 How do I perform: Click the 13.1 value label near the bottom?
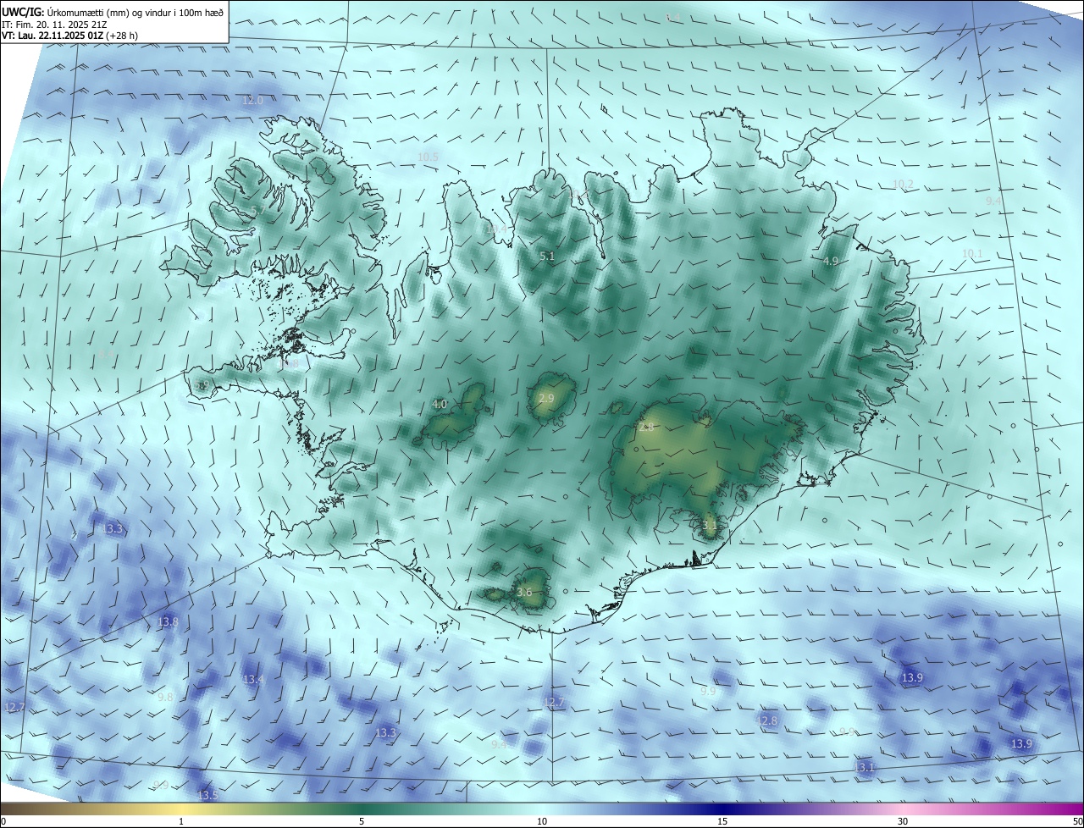[864, 767]
